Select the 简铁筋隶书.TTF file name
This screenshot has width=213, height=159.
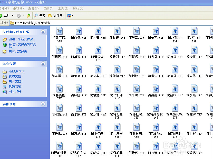click(175, 116)
